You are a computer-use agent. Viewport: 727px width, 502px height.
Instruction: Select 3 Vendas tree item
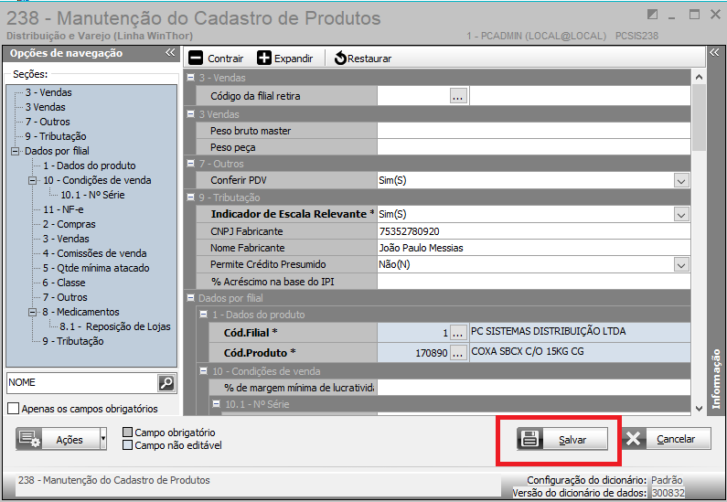click(x=46, y=107)
